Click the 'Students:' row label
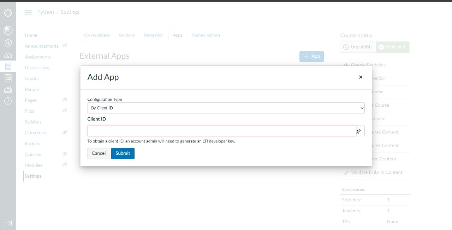This screenshot has height=230, width=452. coord(352,200)
